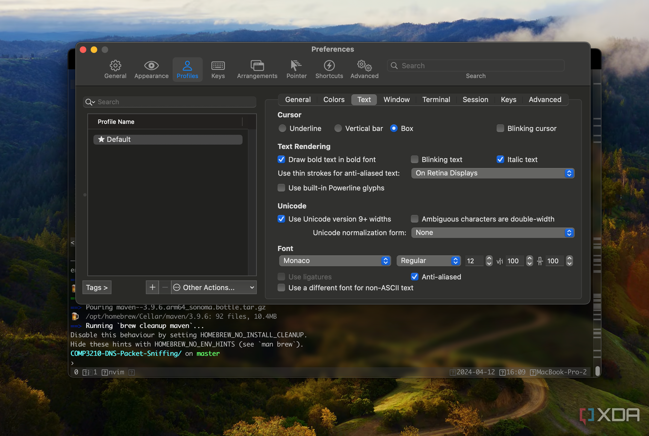Click COMP3210-DNS-Packet-Sniffing/ path in terminal

coord(126,354)
